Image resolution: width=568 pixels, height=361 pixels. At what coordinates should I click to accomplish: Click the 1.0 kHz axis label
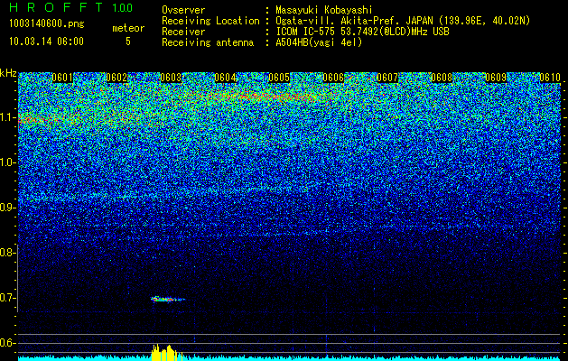click(7, 162)
